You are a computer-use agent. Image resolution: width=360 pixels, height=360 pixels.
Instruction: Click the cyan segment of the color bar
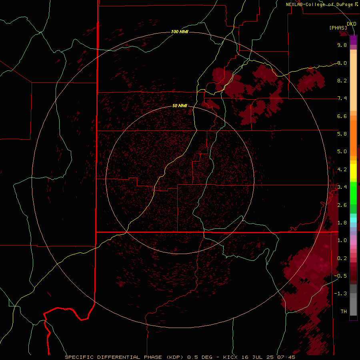pos(353,220)
